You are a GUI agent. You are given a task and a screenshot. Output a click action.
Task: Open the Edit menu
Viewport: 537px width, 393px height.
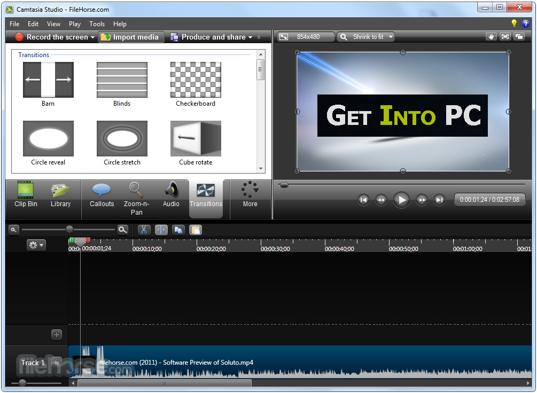pyautogui.click(x=33, y=24)
